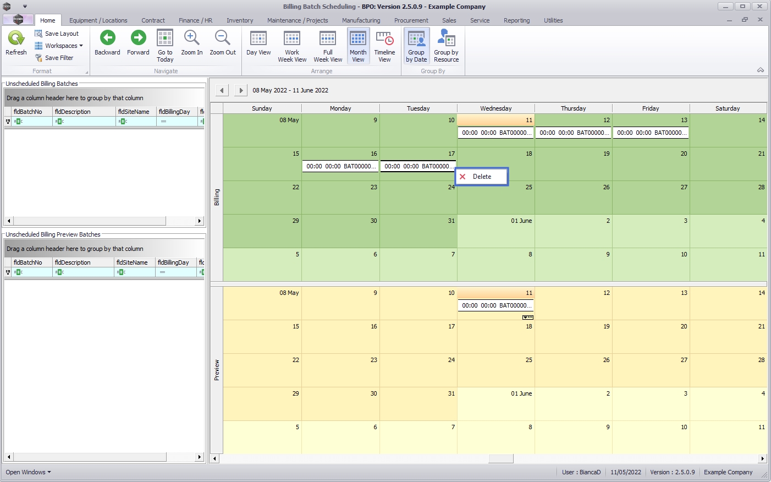Viewport: 771px width, 482px height.
Task: Navigate Forward using the green right arrow
Action: point(138,43)
